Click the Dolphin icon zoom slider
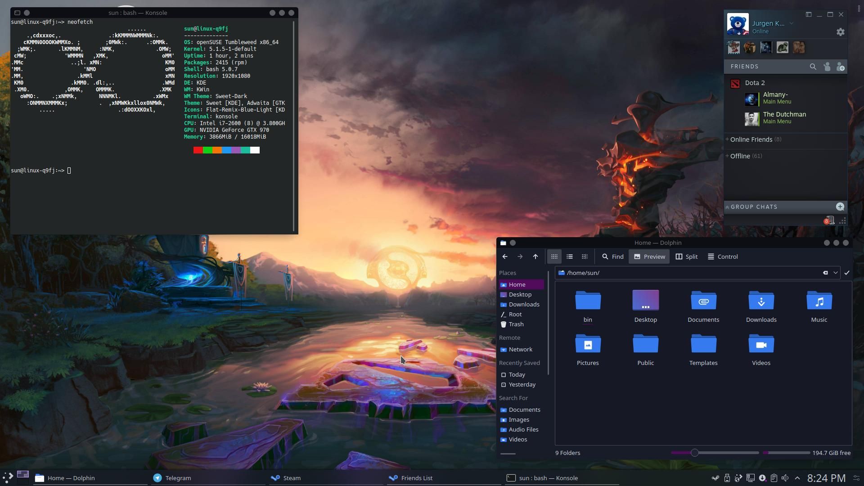This screenshot has height=486, width=864. click(x=694, y=453)
